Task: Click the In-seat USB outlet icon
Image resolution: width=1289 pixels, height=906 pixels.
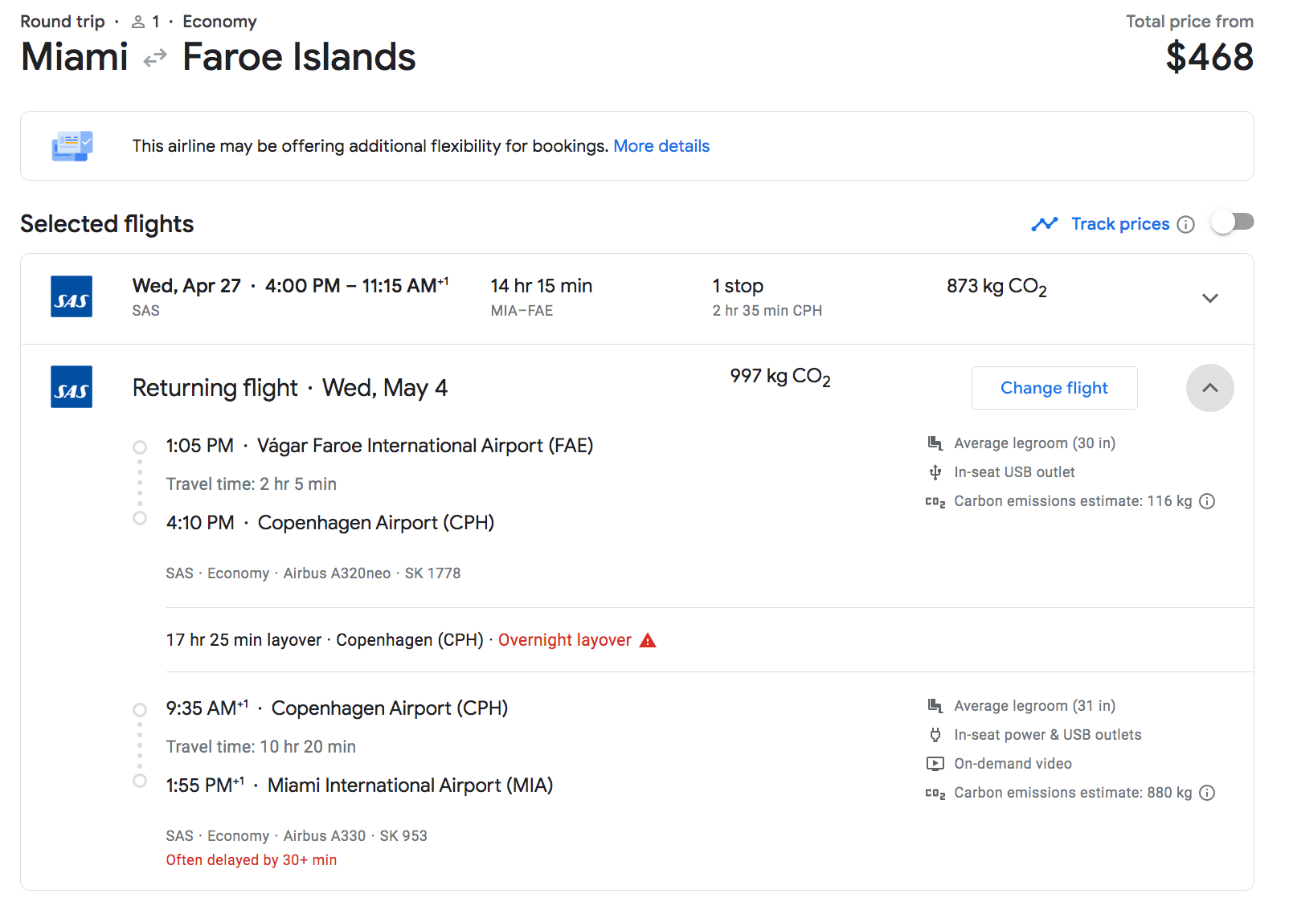Action: click(x=935, y=472)
